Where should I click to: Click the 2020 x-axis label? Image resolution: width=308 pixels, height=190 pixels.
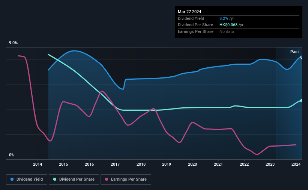pyautogui.click(x=192, y=164)
